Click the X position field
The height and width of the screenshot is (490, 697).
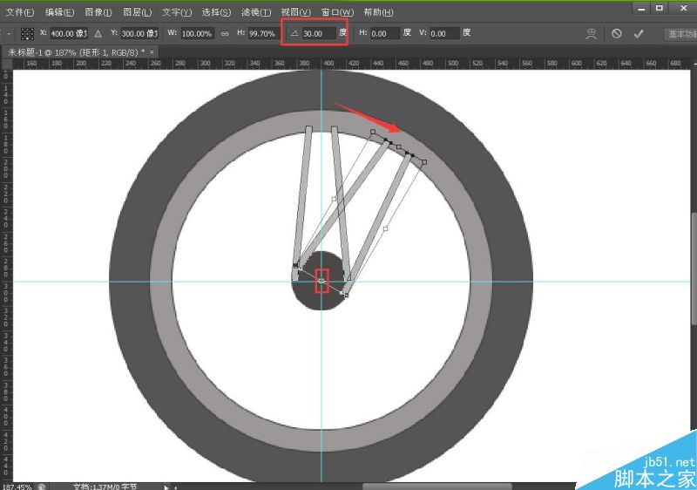(68, 33)
